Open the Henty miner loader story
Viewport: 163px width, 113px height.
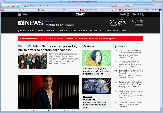[x=130, y=64]
